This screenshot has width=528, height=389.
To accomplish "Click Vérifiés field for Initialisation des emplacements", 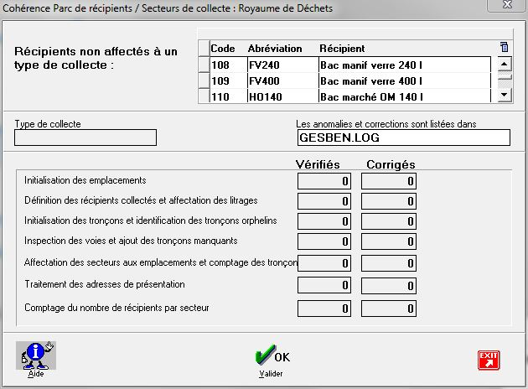I will [324, 181].
